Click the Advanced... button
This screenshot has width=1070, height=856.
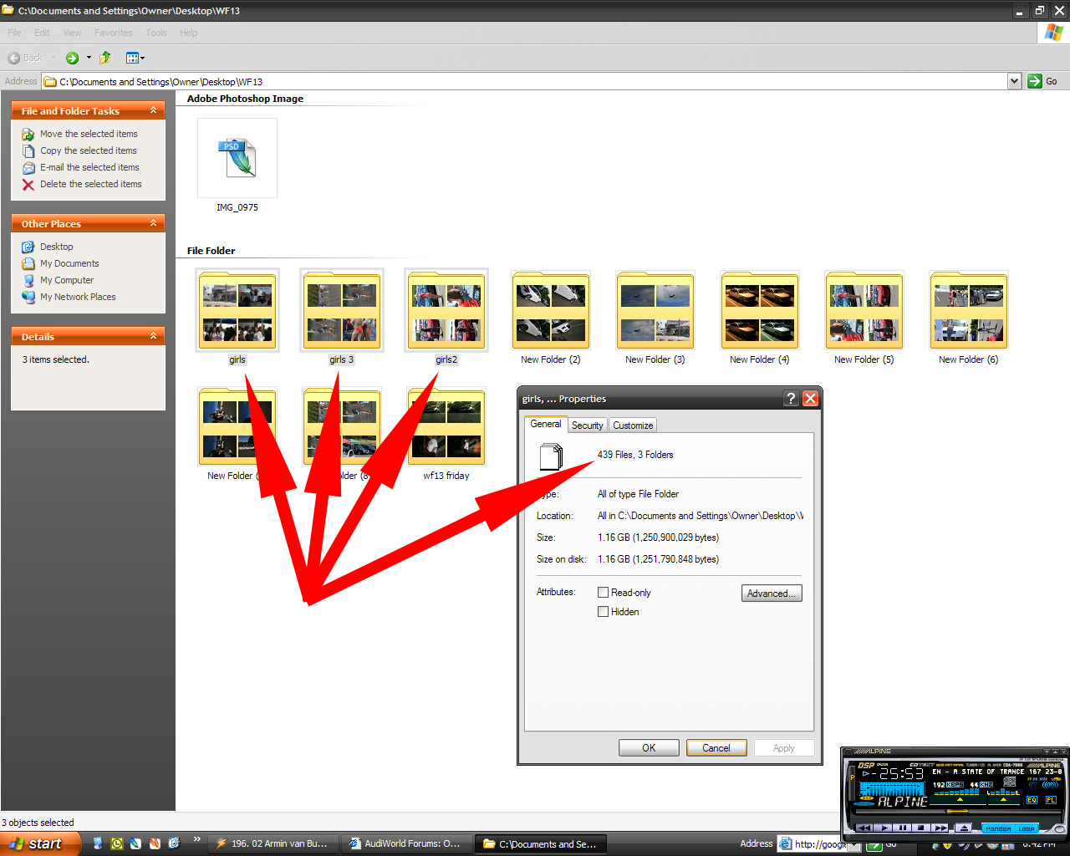click(x=771, y=594)
